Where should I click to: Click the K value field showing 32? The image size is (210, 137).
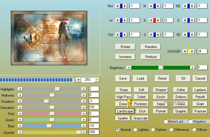[x=168, y=20]
